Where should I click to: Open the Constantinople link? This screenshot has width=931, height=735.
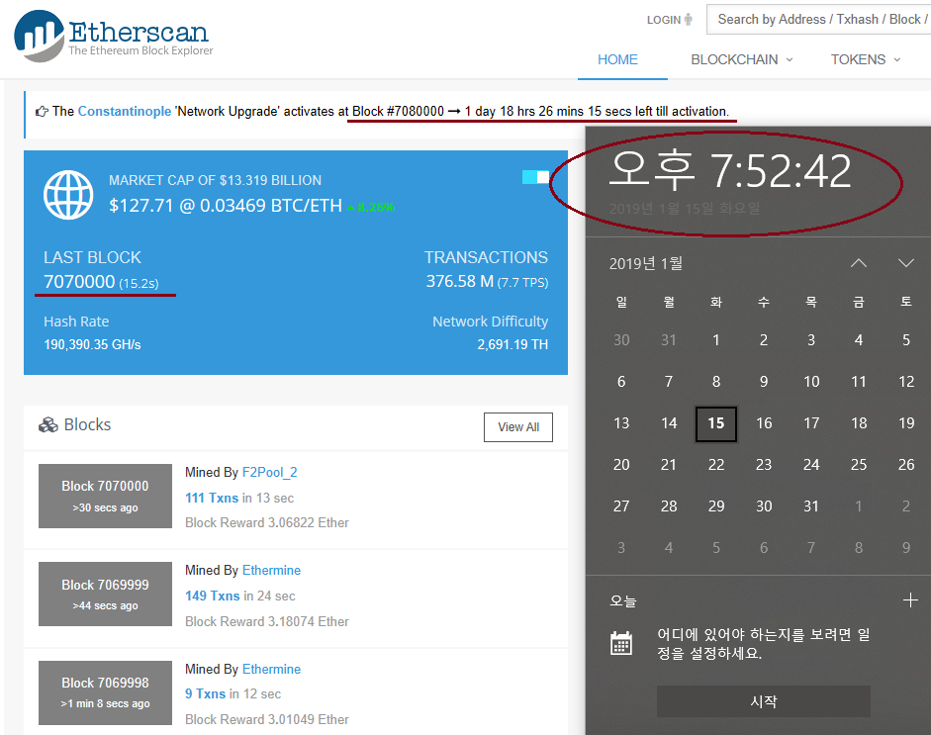(124, 111)
